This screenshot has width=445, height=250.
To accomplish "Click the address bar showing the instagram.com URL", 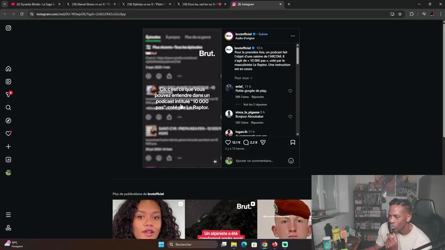I will click(x=209, y=14).
